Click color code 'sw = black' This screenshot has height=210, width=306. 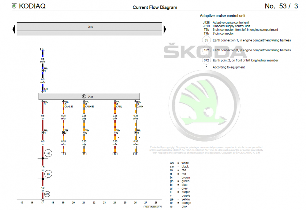(x=179, y=167)
